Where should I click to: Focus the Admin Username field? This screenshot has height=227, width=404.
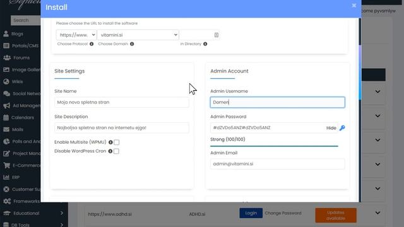click(x=278, y=102)
